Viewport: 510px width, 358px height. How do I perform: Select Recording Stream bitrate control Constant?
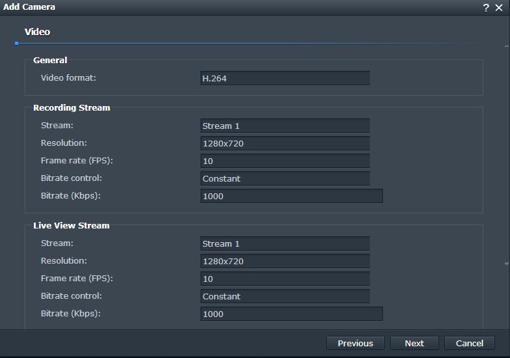(285, 178)
